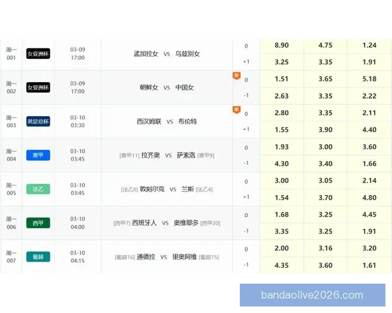Open team 西汉姆联

pos(149,121)
